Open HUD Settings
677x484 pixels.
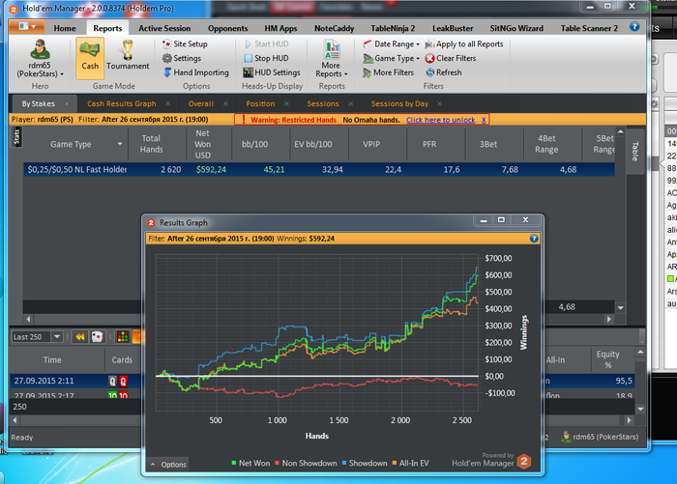pyautogui.click(x=272, y=72)
